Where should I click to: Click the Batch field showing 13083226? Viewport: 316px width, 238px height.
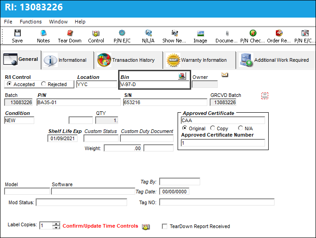click(18, 102)
